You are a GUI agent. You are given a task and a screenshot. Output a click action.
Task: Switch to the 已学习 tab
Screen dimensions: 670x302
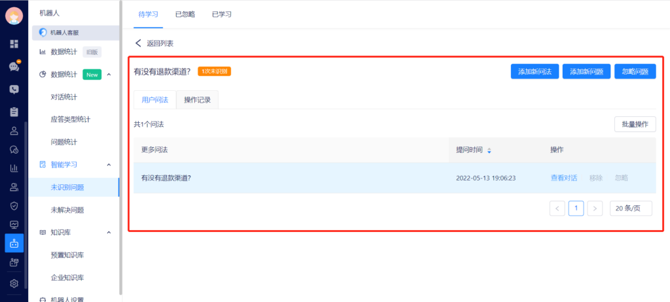pos(222,14)
